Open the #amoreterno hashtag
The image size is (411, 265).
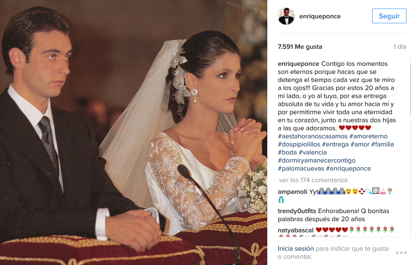click(368, 136)
